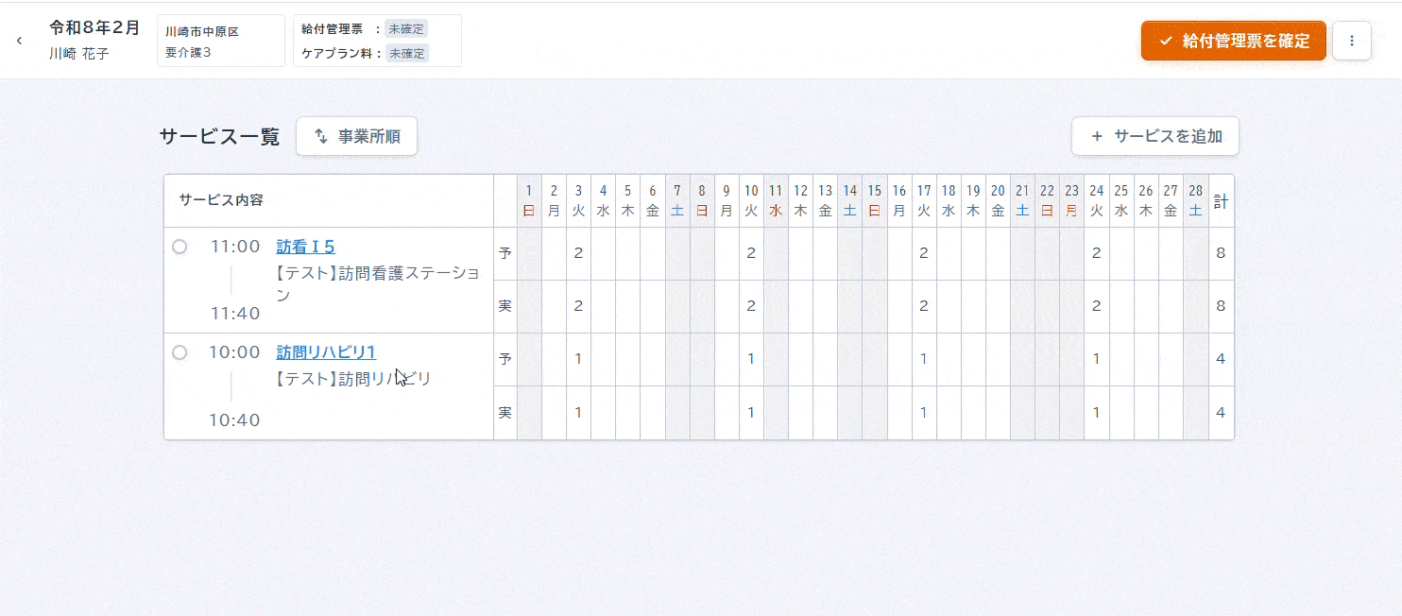Screen dimensions: 1402x616
Task: Click the サービスを追加 button
Action: point(1154,136)
